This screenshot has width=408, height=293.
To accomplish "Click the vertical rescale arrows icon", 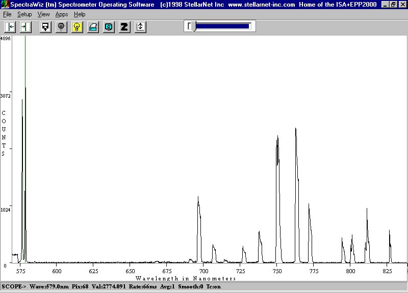I will coord(140,27).
